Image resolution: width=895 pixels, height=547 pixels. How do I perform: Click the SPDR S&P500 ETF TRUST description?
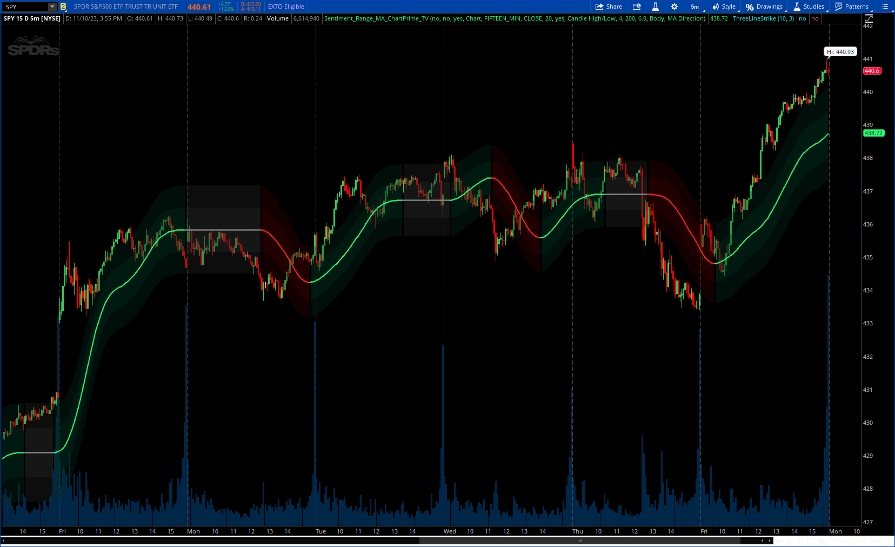(x=126, y=6)
